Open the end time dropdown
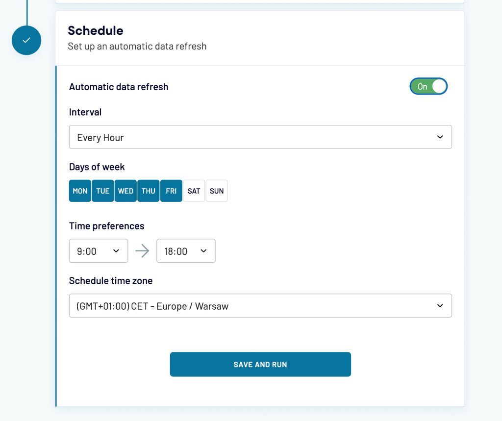 tap(186, 250)
